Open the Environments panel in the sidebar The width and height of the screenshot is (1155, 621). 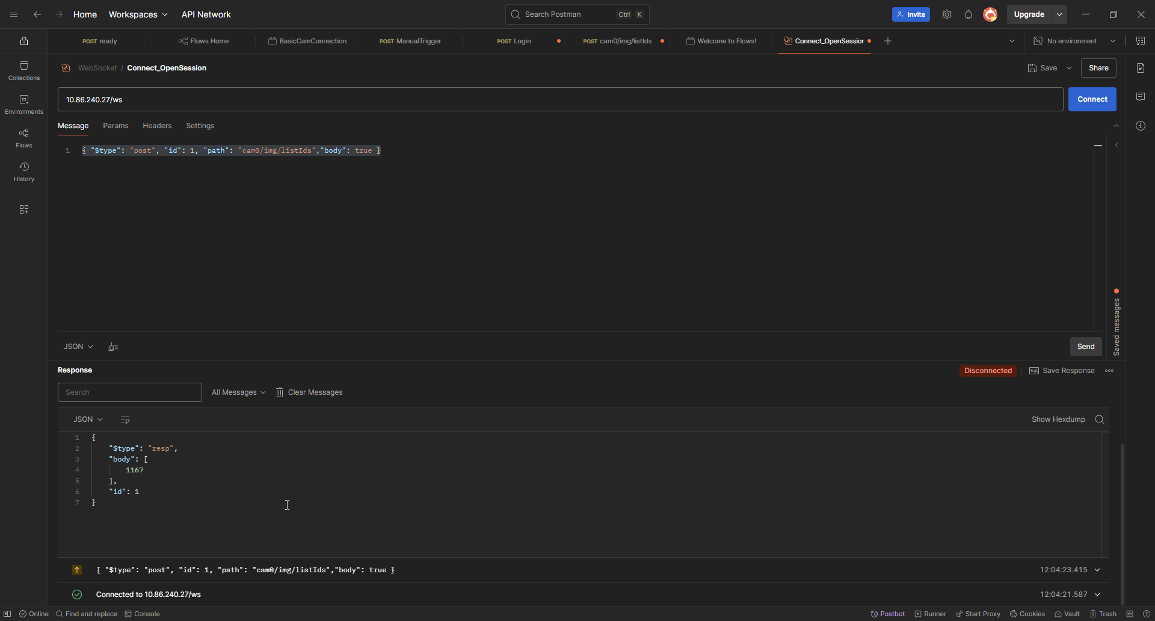23,103
